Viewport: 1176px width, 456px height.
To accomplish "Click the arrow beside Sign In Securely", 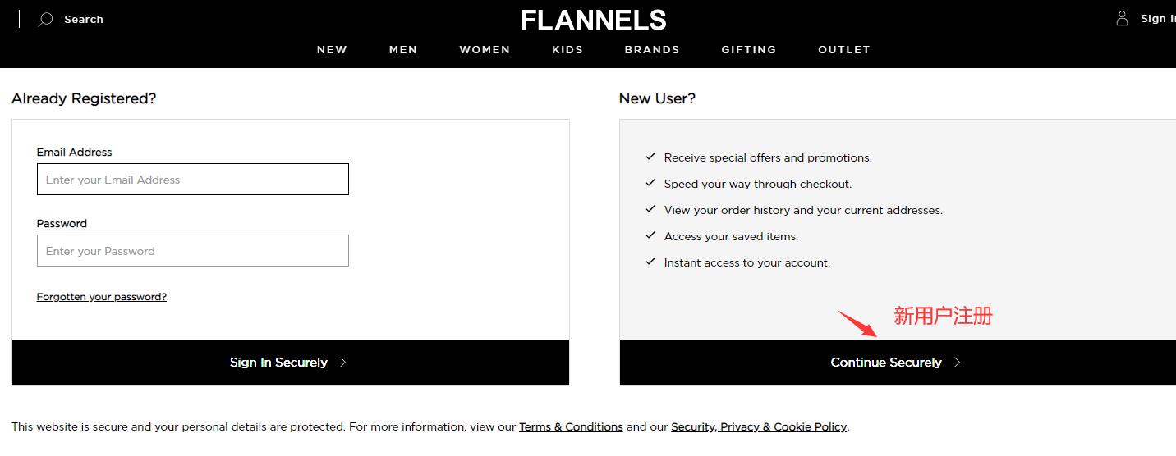I will click(x=343, y=363).
